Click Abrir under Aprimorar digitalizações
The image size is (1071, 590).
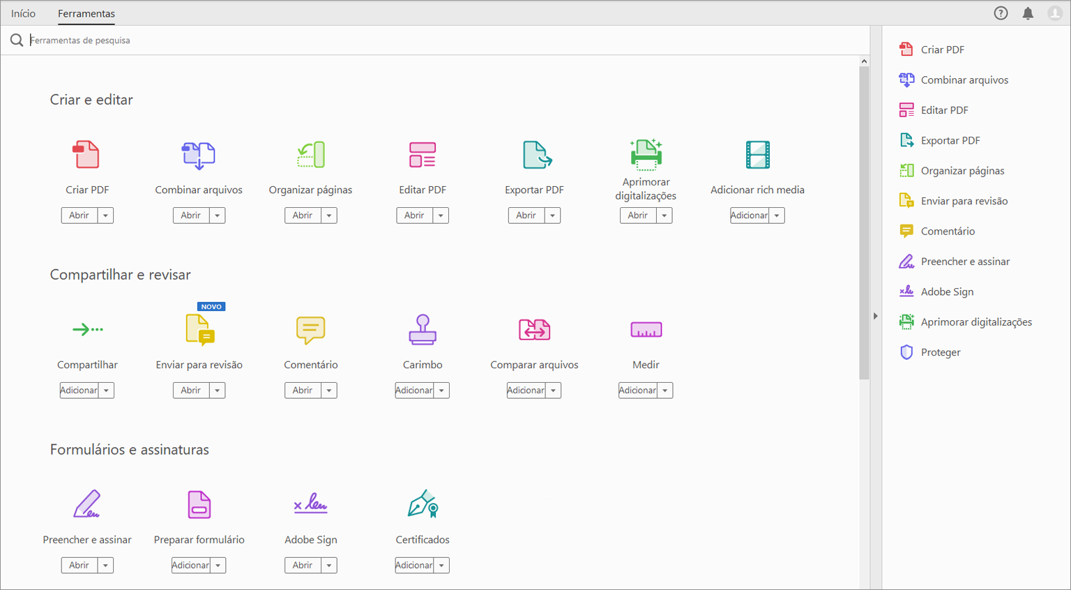coord(638,215)
